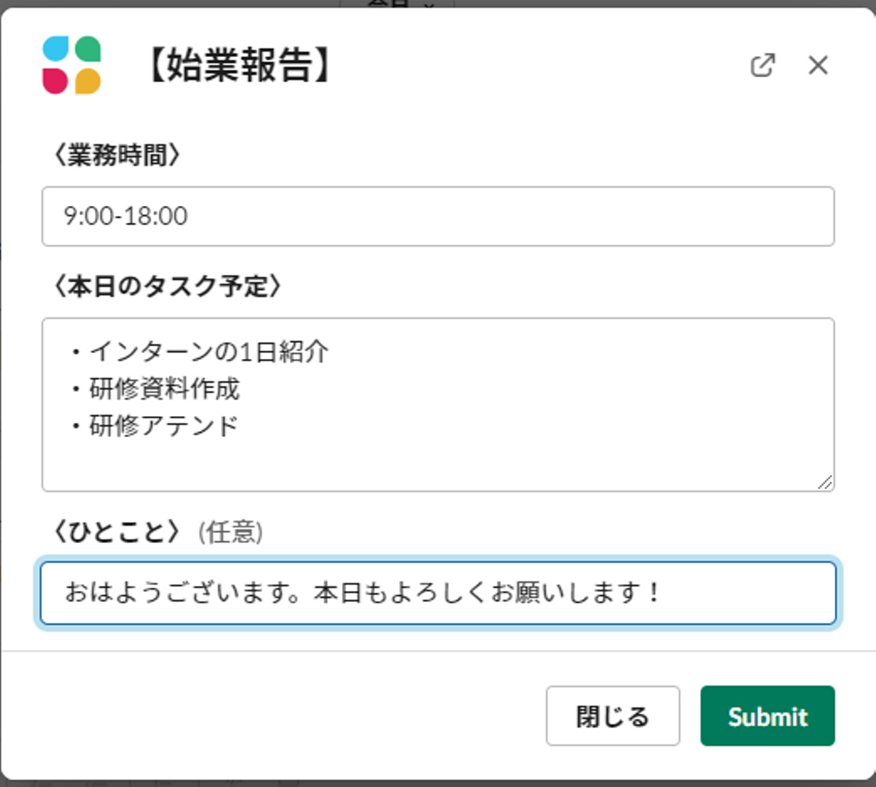Viewport: 876px width, 787px height.
Task: Submit the 始業報告 form
Action: point(767,716)
